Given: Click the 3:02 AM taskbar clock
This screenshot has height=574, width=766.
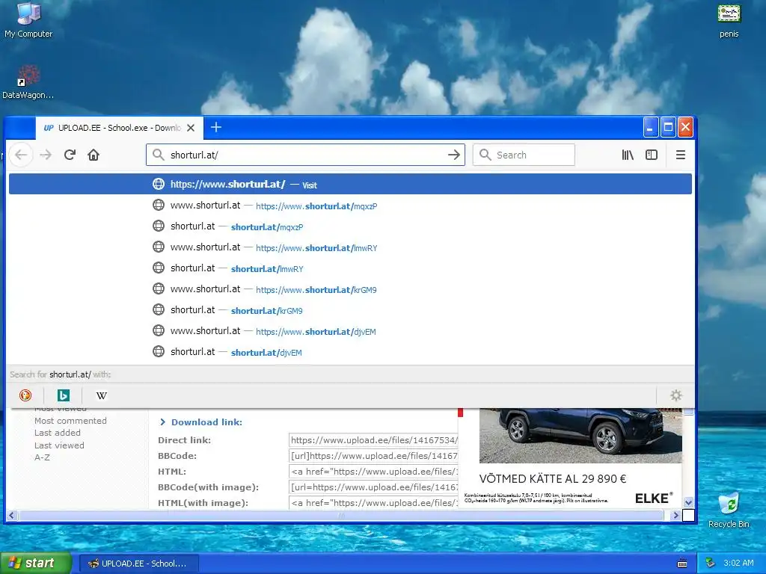Looking at the screenshot, I should [738, 564].
